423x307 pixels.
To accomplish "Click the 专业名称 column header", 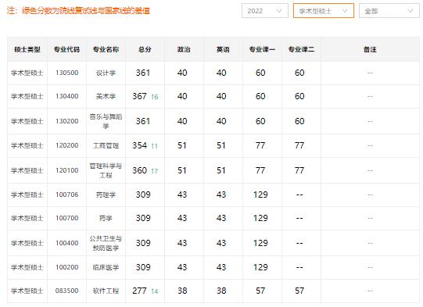I will coord(106,49).
